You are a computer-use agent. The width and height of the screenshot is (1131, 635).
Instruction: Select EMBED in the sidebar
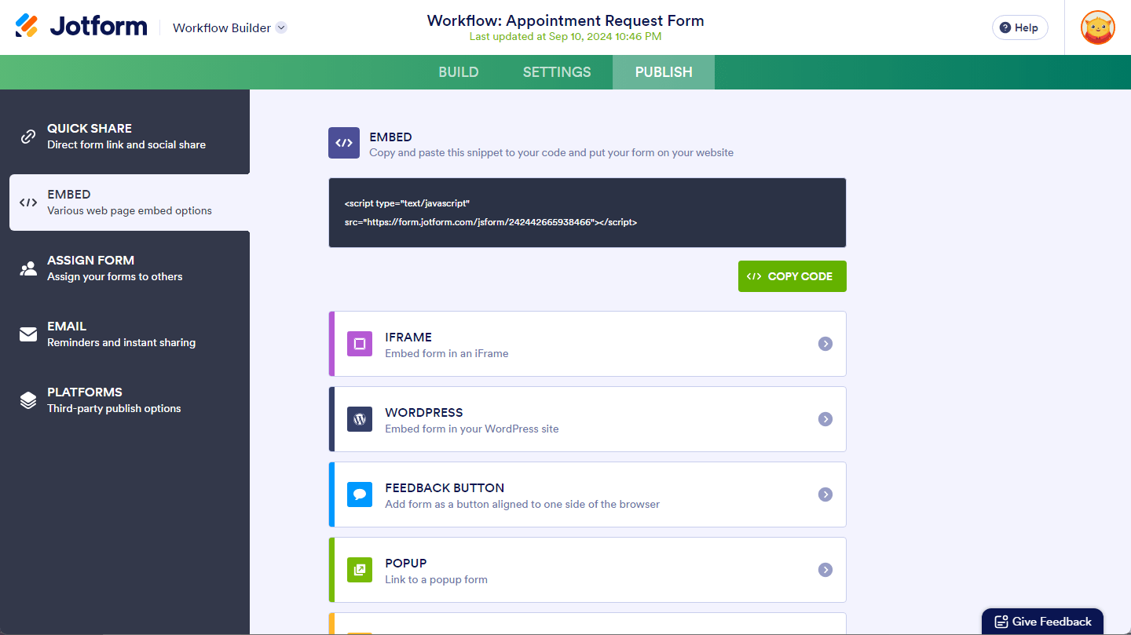pyautogui.click(x=130, y=203)
